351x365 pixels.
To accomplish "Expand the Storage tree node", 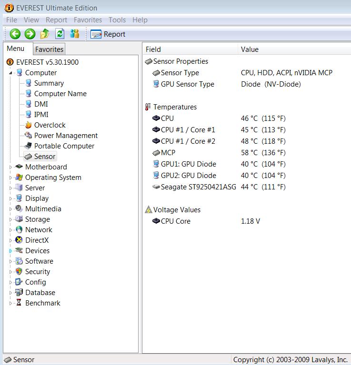I will coord(10,219).
